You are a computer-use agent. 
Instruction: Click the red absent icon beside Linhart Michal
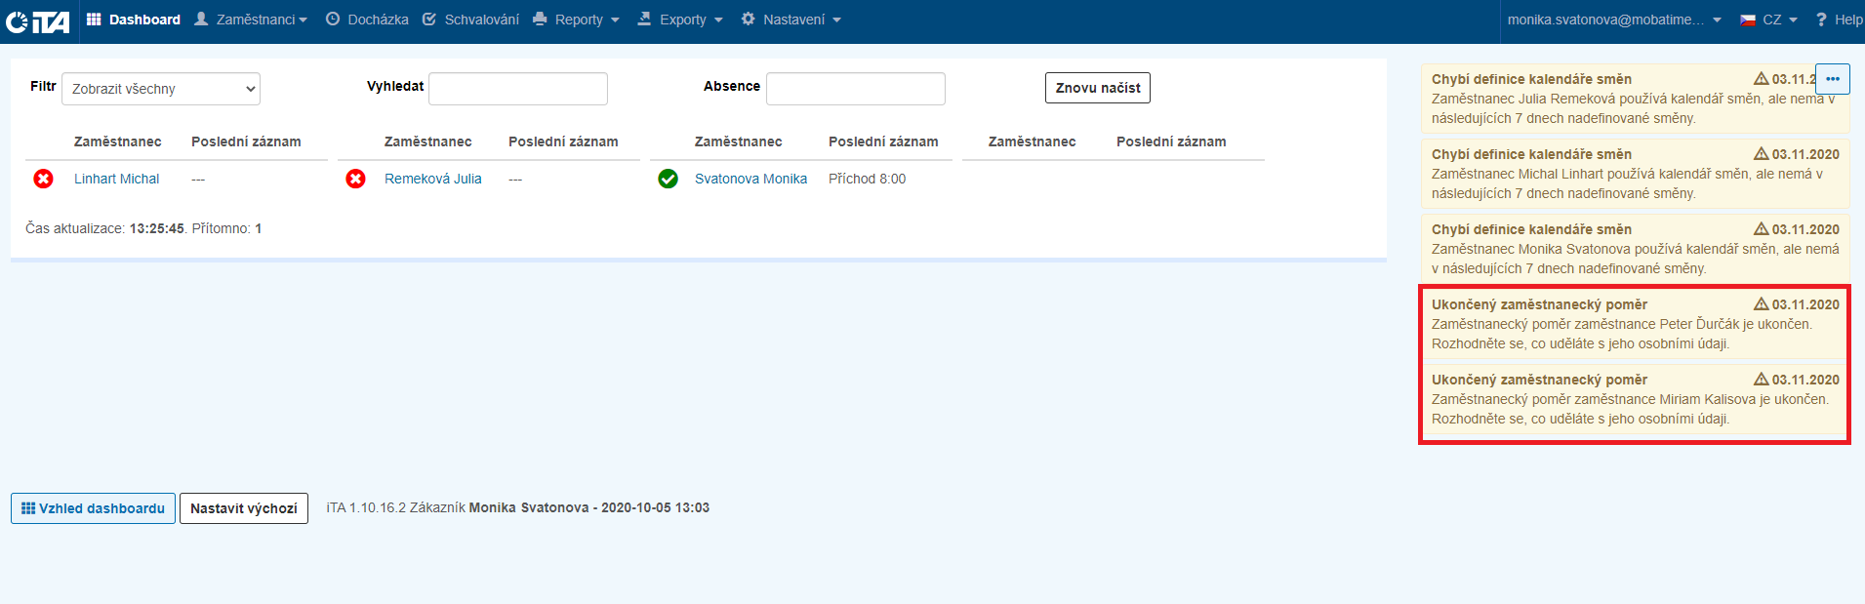tap(43, 179)
